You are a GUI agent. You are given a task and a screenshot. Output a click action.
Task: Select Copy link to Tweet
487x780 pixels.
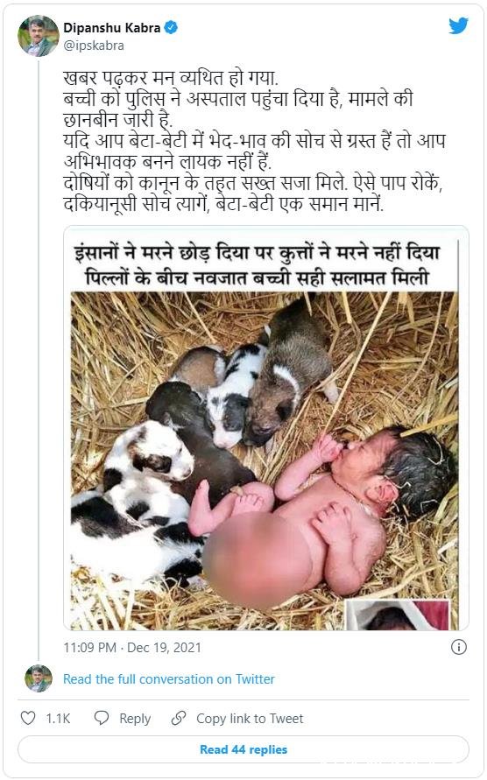250,719
